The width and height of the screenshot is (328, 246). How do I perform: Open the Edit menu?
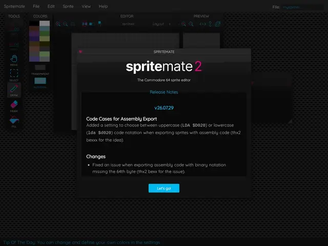(x=51, y=6)
